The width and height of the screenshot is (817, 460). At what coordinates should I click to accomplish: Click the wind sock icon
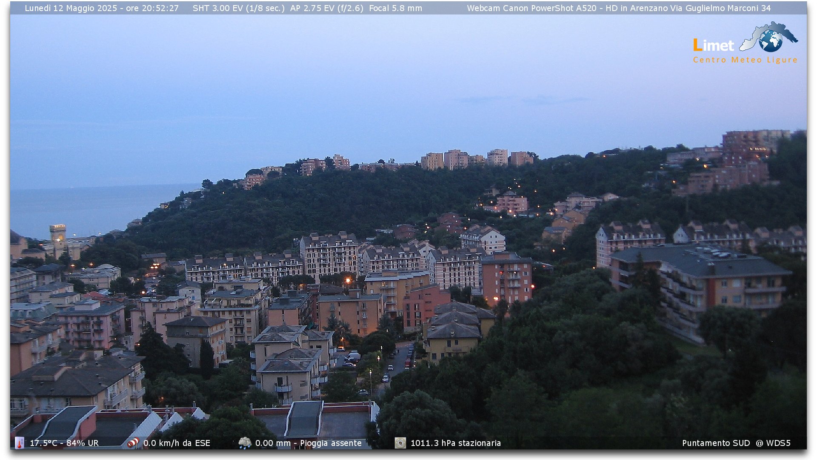[x=133, y=443]
